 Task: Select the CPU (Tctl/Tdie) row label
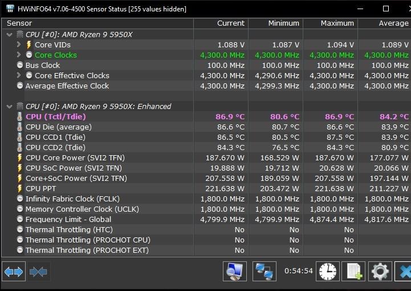click(55, 117)
